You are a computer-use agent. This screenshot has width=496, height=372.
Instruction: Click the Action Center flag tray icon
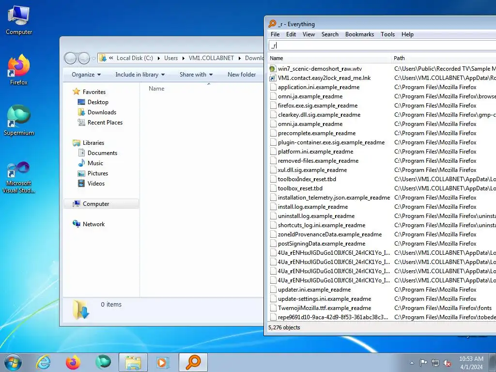(x=423, y=363)
